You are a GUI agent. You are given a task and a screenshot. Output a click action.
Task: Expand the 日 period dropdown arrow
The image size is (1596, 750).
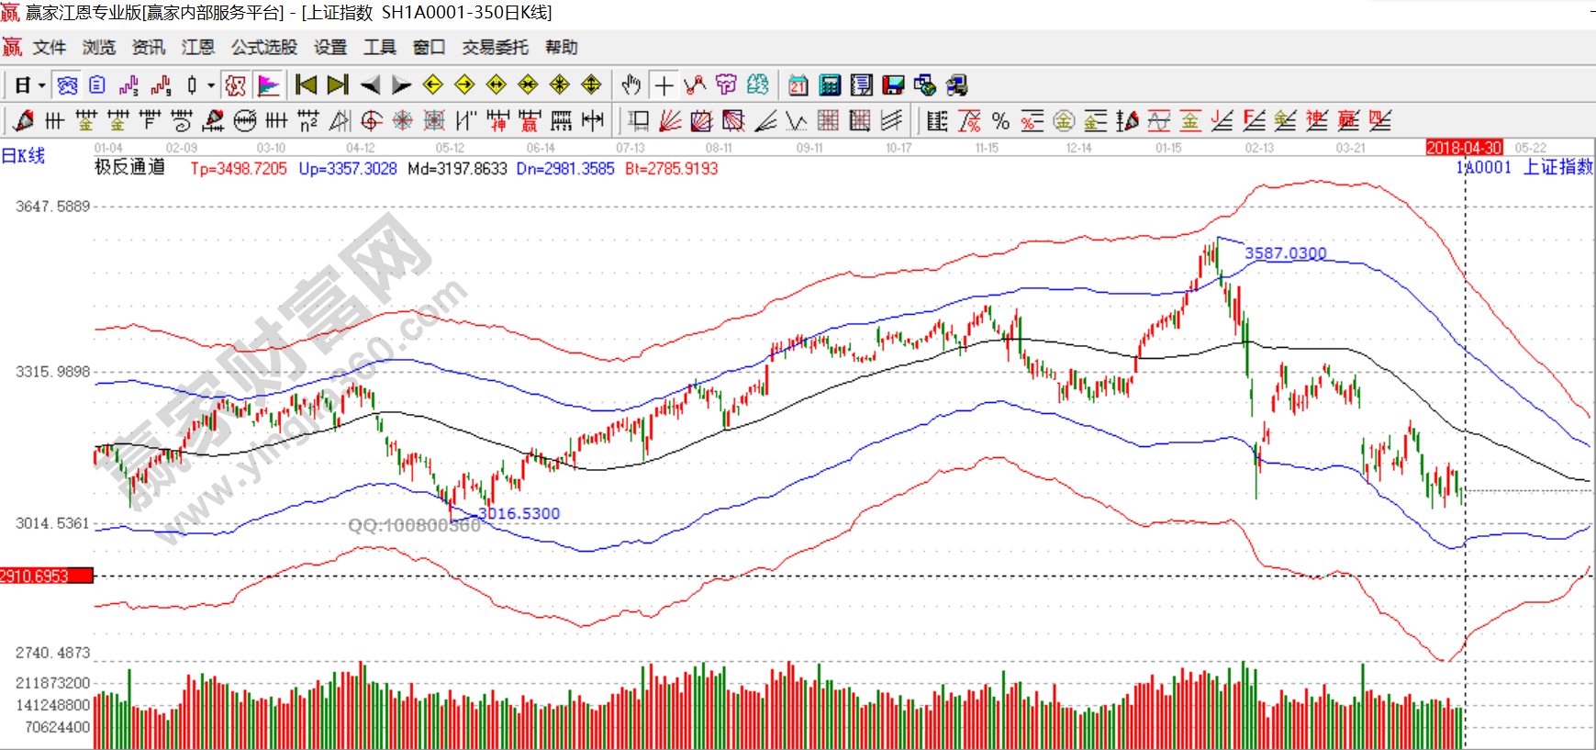[x=41, y=85]
